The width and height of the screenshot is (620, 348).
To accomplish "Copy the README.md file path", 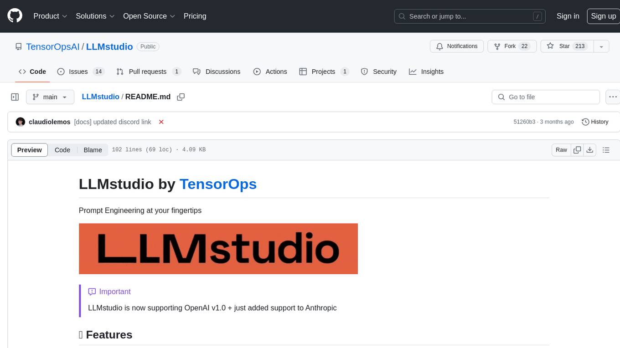I will point(181,97).
